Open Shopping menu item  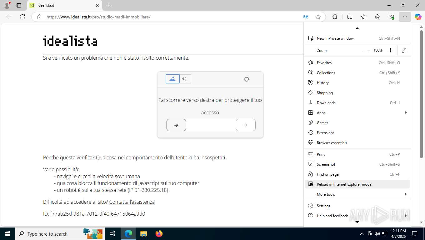[x=357, y=93]
